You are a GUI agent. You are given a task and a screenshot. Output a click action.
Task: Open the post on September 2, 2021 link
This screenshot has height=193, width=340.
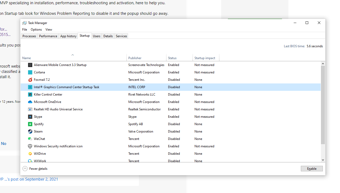[x=29, y=179]
